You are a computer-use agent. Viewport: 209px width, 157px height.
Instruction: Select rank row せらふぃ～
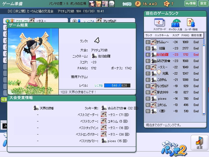click(x=172, y=42)
